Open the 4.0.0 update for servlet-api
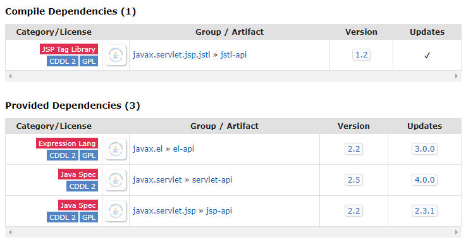The image size is (466, 242). click(x=424, y=180)
